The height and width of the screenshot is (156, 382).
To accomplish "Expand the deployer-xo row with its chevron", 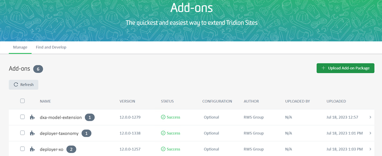I will pyautogui.click(x=370, y=149).
